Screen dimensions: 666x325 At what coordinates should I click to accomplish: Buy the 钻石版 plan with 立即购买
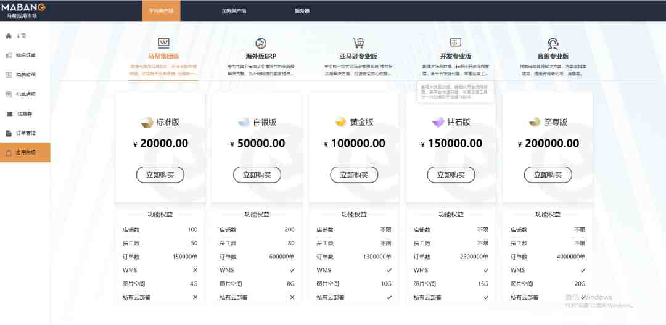click(451, 175)
